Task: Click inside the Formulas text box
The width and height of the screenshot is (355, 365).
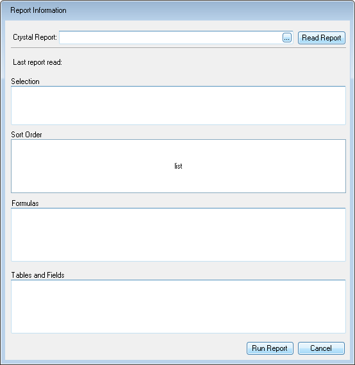Action: [178, 235]
